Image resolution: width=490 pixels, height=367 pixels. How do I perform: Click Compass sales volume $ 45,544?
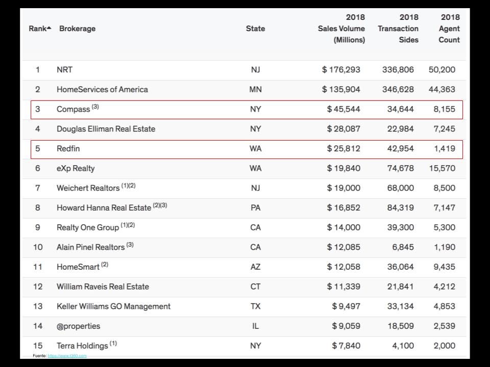tap(344, 109)
